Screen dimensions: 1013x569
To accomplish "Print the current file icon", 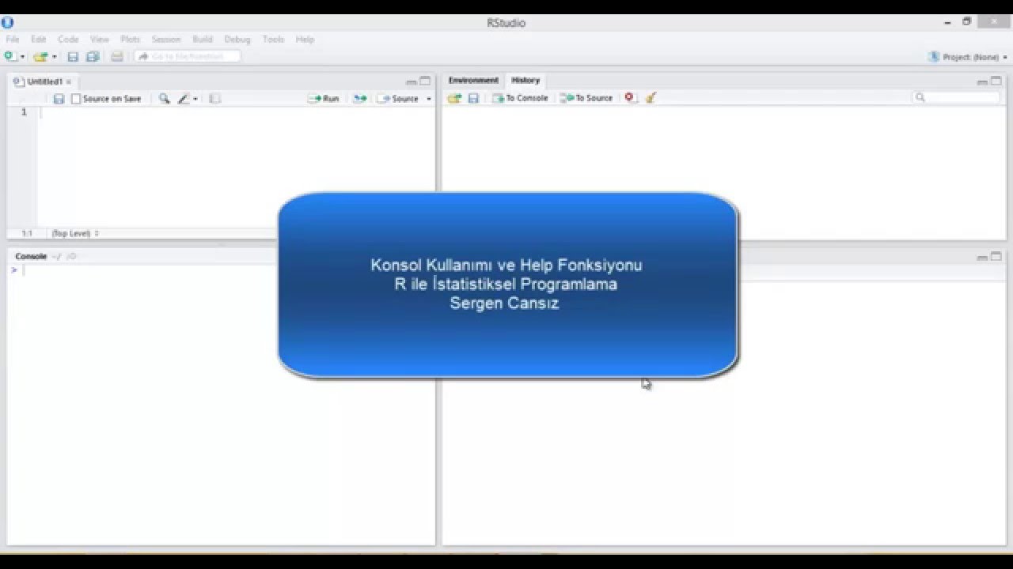I will click(x=117, y=57).
